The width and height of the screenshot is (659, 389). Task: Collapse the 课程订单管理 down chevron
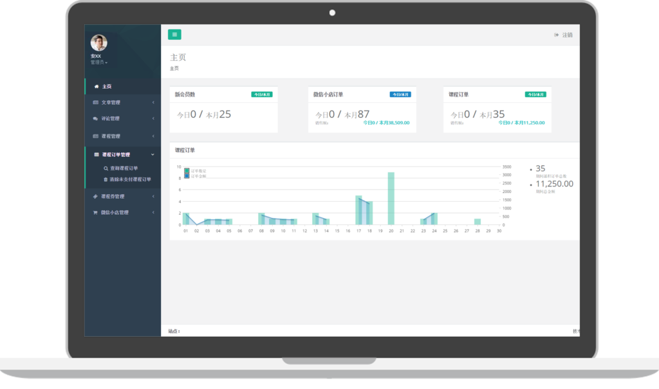[153, 154]
